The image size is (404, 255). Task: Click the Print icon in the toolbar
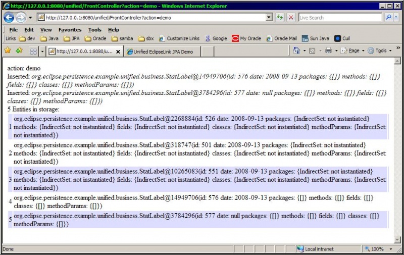tap(329, 50)
